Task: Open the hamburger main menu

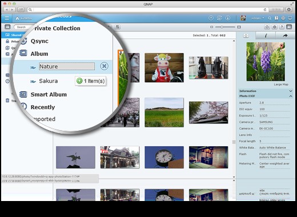Action: (7, 18)
